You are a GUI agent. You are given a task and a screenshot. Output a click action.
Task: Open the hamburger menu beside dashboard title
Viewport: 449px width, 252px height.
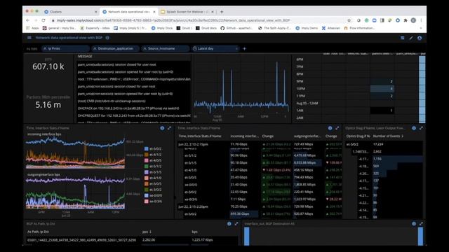[x=29, y=38]
